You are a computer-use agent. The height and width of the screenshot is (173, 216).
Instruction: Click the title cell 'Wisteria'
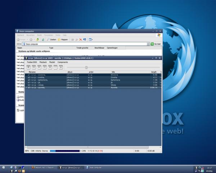(x=114, y=75)
